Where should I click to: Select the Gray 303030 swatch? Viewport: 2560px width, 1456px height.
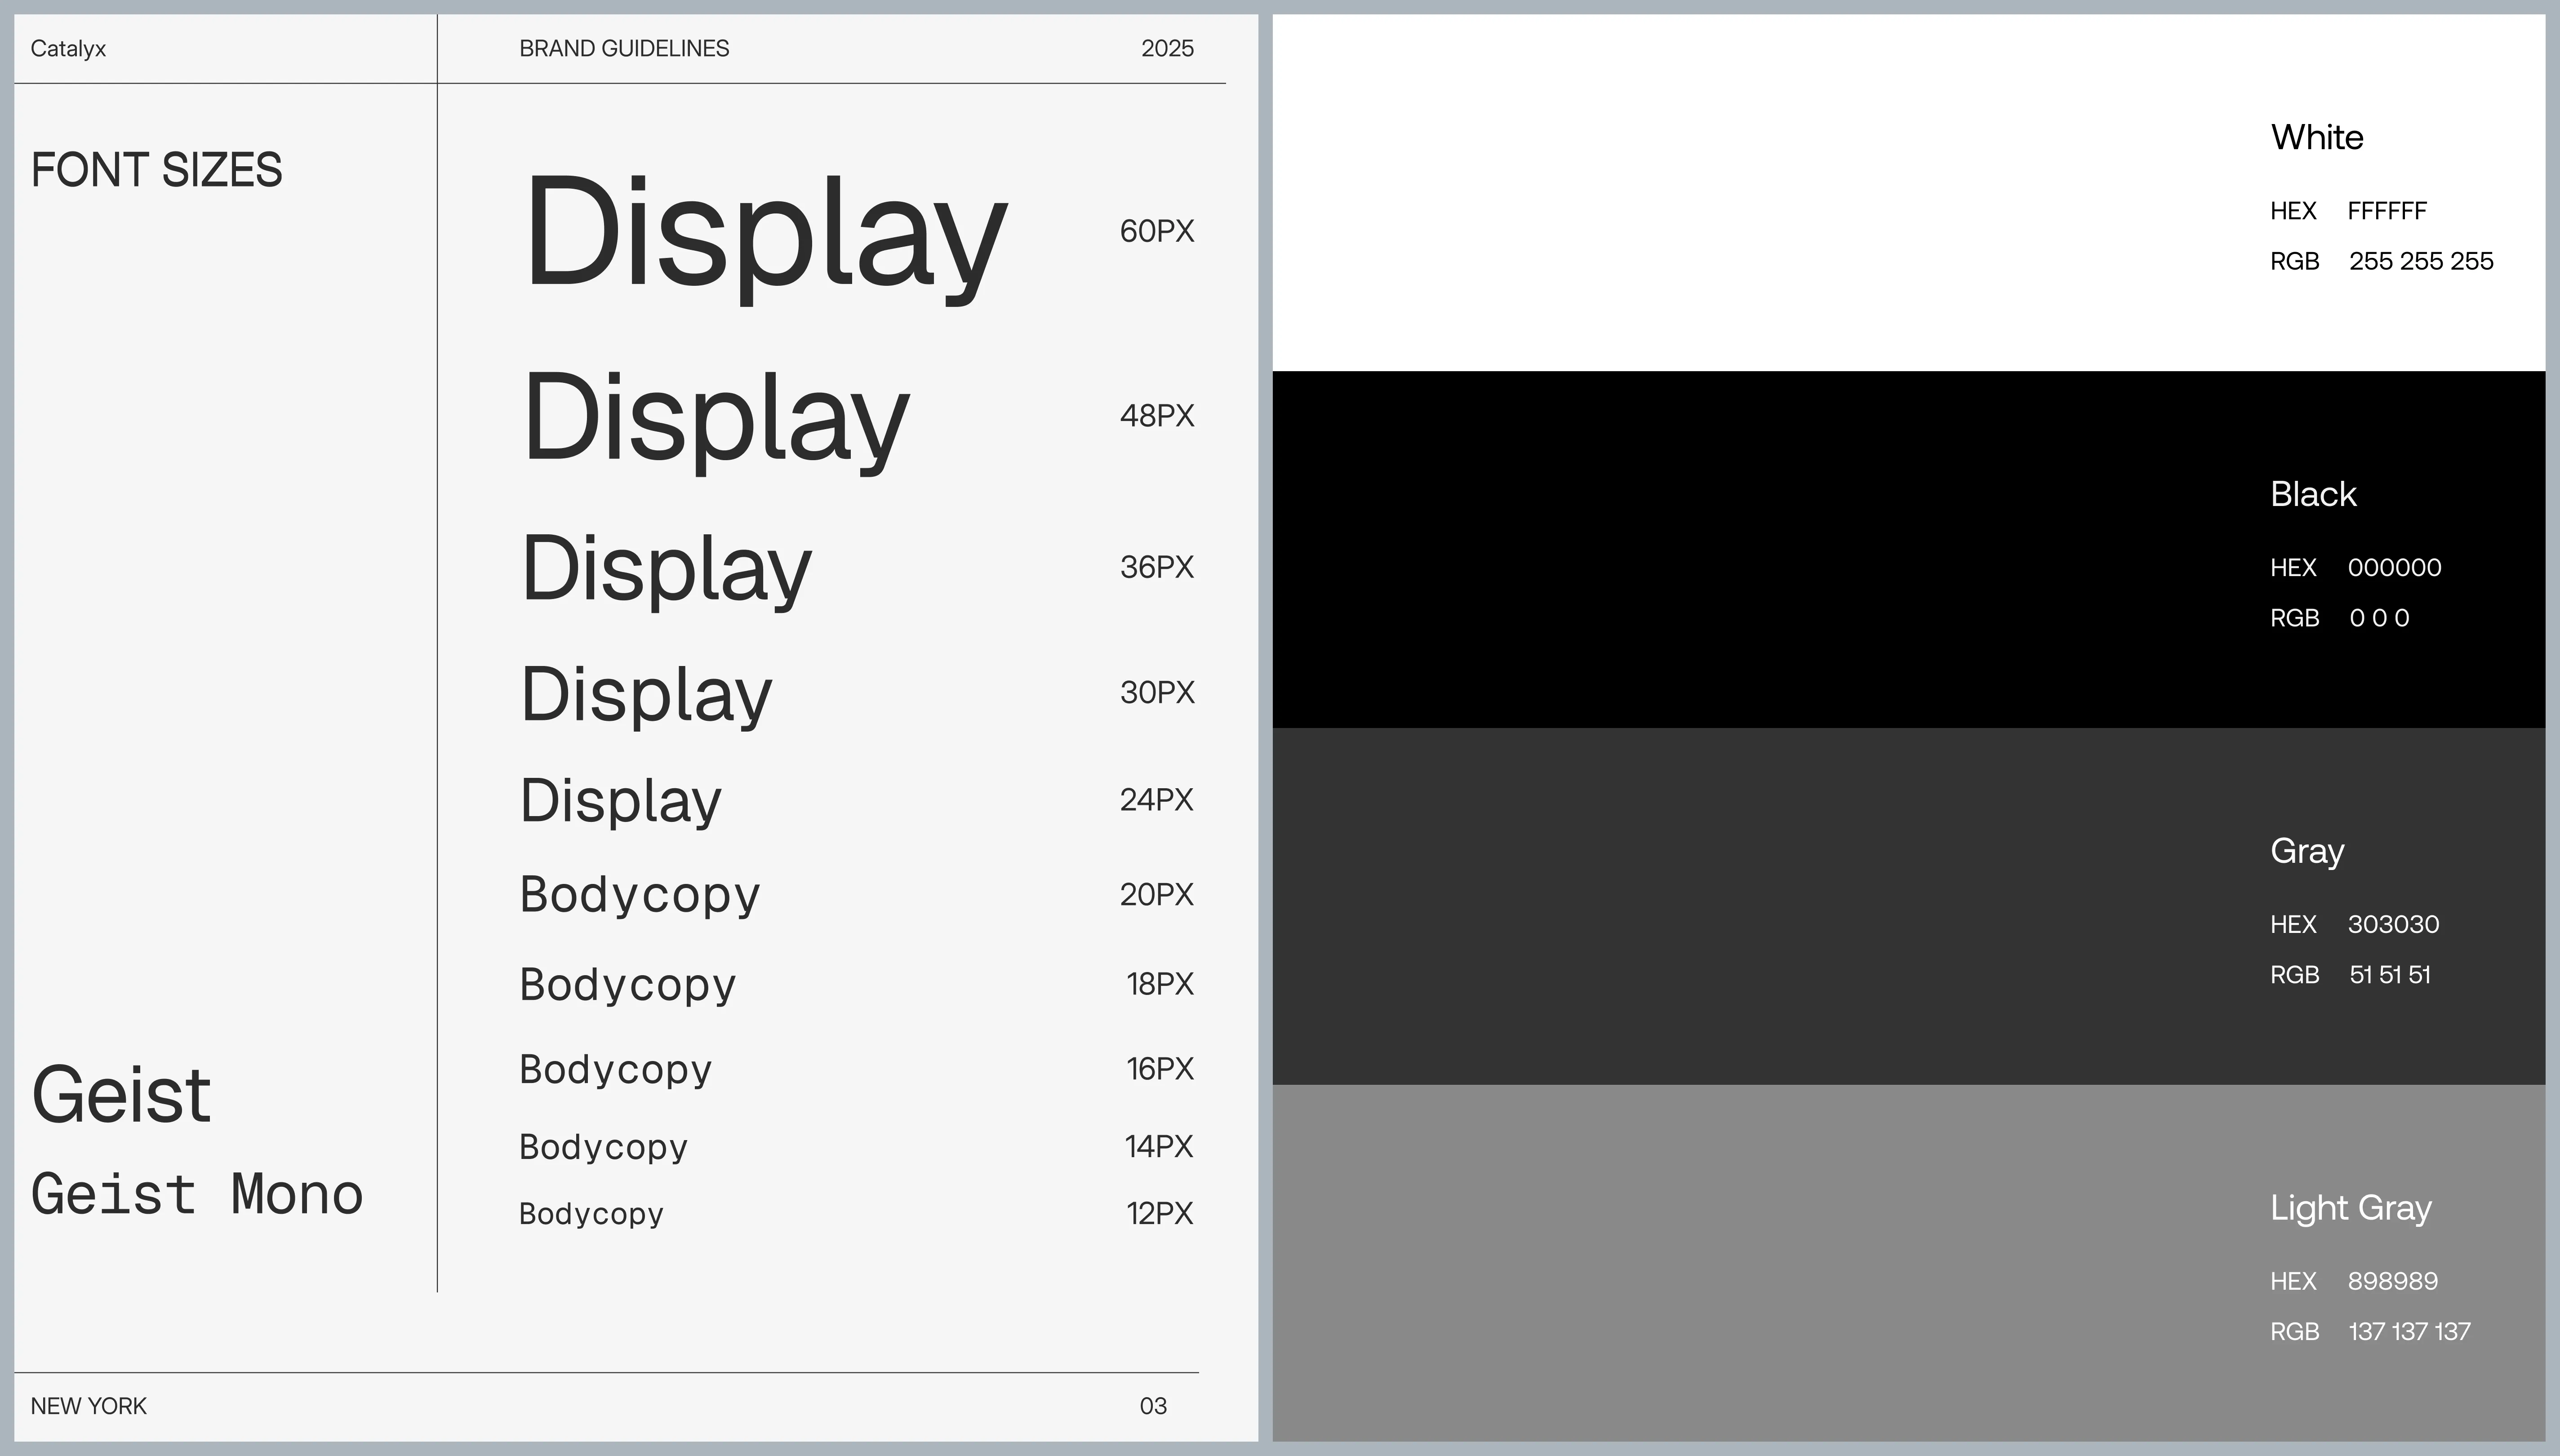click(1760, 906)
